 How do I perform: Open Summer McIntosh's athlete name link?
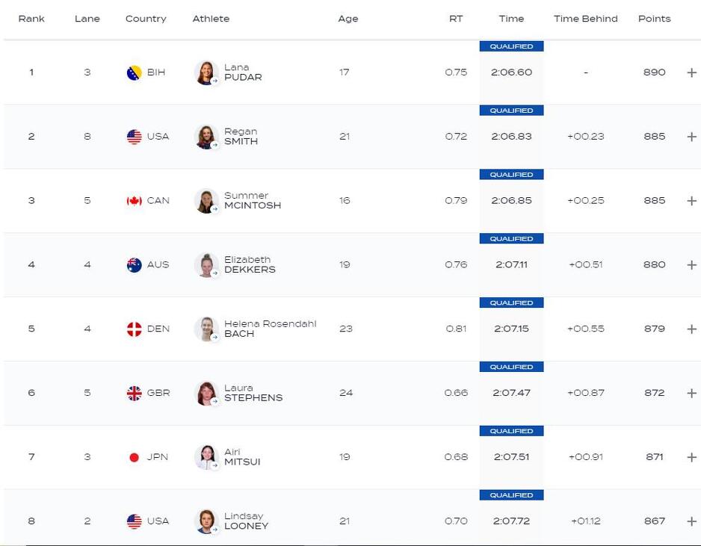click(x=253, y=200)
